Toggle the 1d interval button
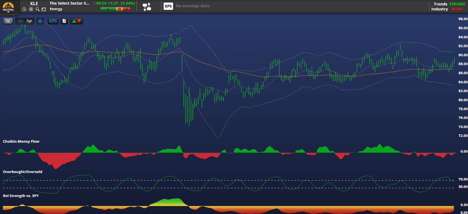 pyautogui.click(x=8, y=21)
